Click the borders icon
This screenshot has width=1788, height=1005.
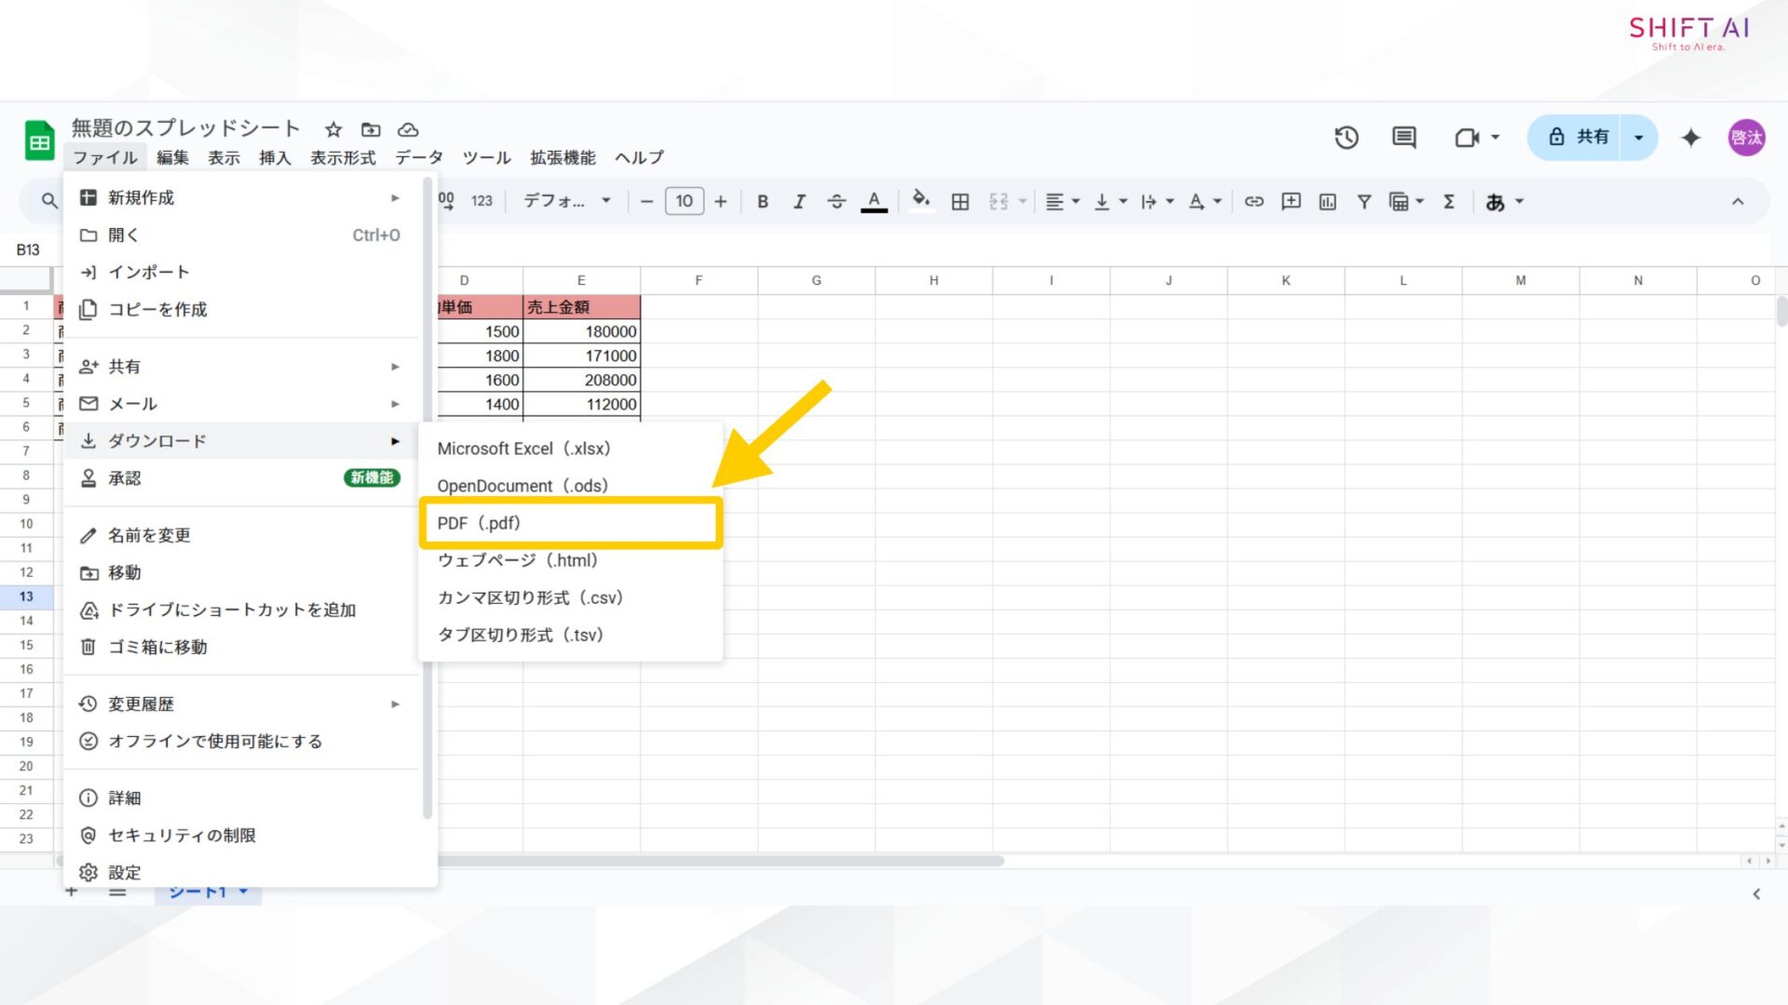pos(960,201)
